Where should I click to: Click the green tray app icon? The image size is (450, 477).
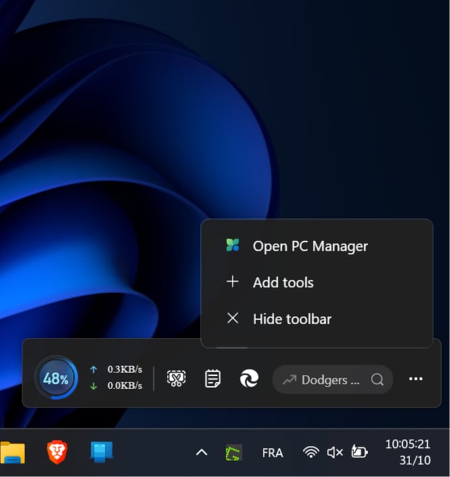[233, 453]
